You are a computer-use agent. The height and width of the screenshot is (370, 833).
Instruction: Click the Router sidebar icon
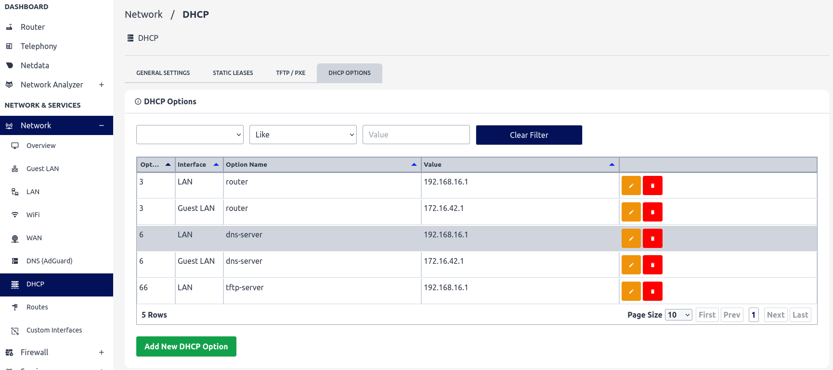[9, 27]
